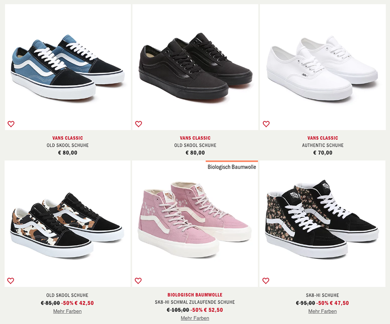This screenshot has height=324, width=390.
Task: Open Authentic Schuhe product title
Action: coord(323,145)
